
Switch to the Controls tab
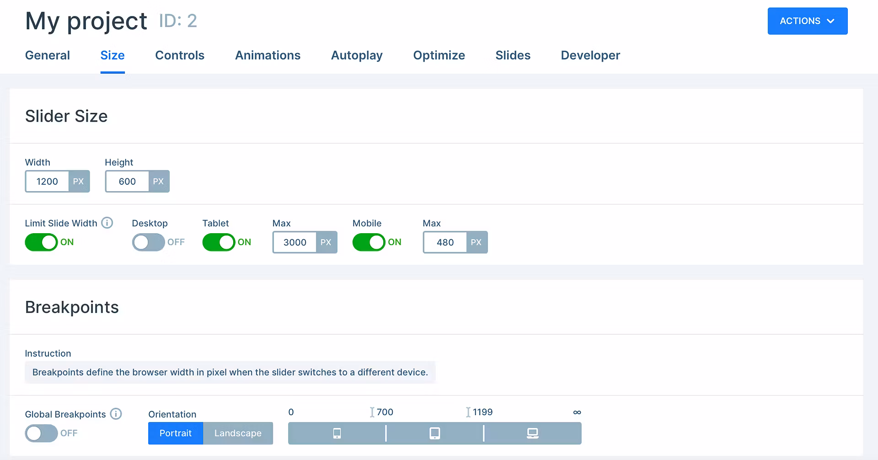point(180,55)
